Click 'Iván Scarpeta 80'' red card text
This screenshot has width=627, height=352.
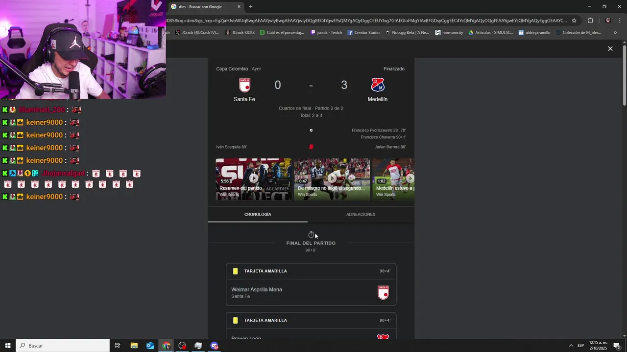coord(231,147)
